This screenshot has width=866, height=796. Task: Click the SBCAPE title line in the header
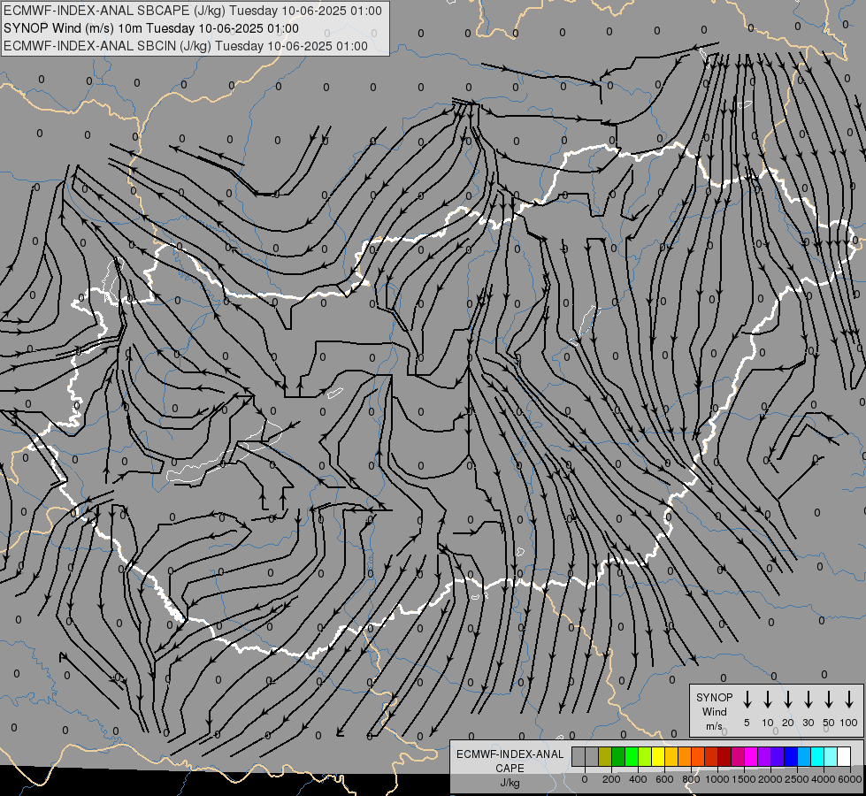(192, 11)
